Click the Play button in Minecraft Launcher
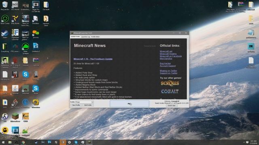 pyautogui.click(x=129, y=104)
